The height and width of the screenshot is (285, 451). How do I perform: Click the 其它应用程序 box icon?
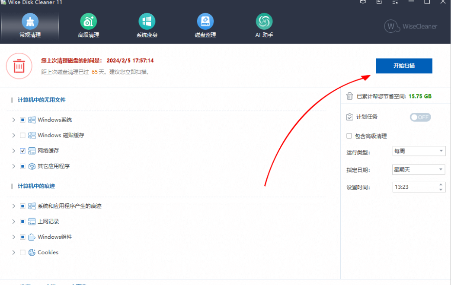(32, 166)
